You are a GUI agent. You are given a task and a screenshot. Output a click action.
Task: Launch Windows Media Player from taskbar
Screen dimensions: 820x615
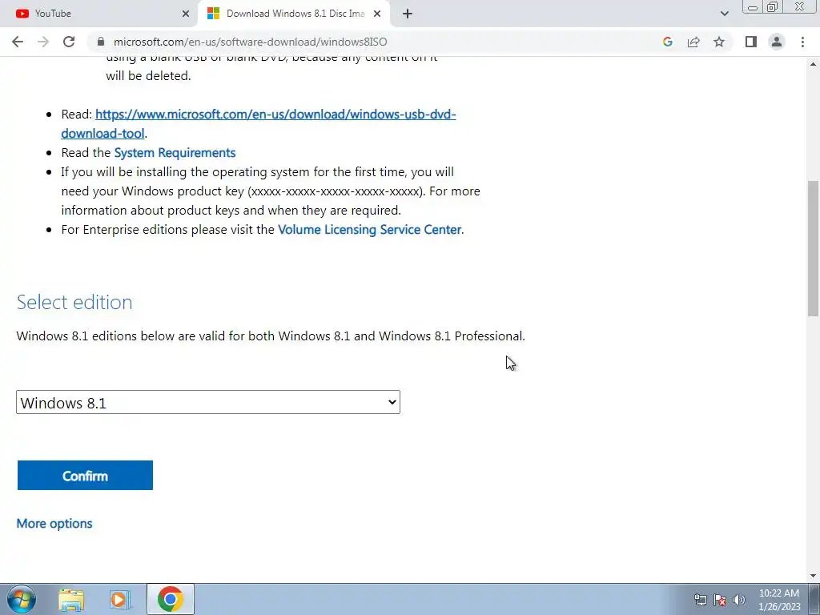pyautogui.click(x=120, y=600)
